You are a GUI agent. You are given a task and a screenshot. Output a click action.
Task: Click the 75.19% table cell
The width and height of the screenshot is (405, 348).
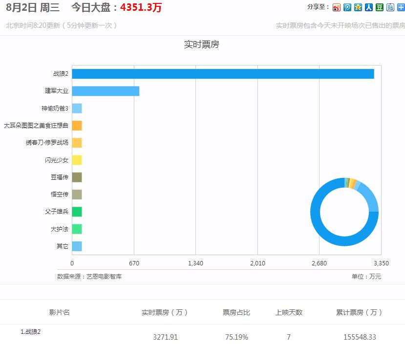tap(236, 337)
